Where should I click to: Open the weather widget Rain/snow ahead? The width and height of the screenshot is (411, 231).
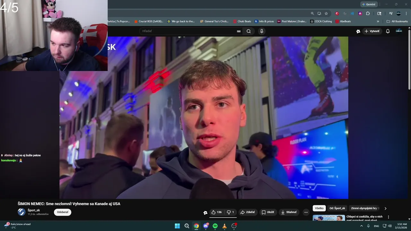click(x=18, y=226)
